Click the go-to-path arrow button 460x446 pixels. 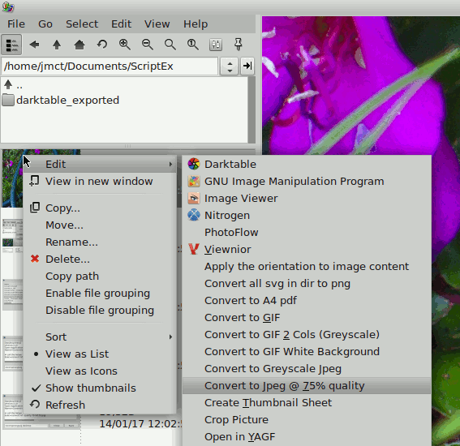point(247,66)
